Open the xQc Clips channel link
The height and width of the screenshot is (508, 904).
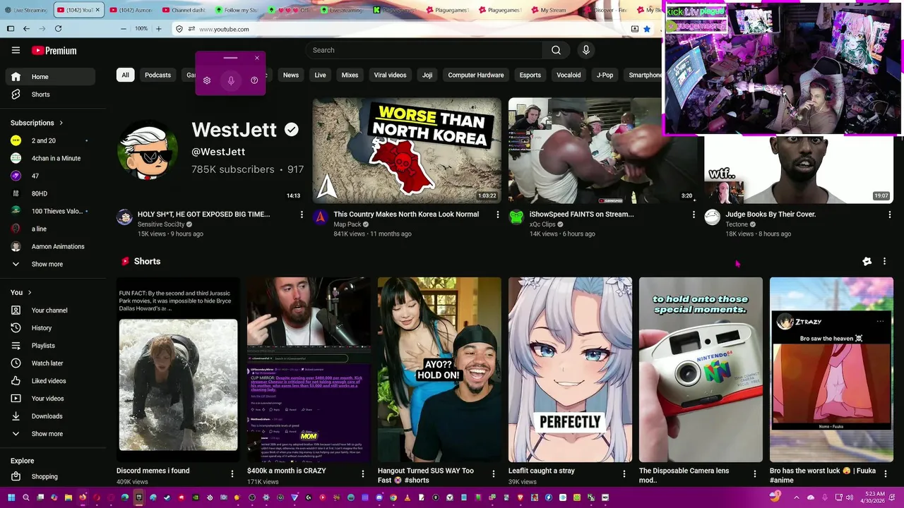(x=542, y=224)
